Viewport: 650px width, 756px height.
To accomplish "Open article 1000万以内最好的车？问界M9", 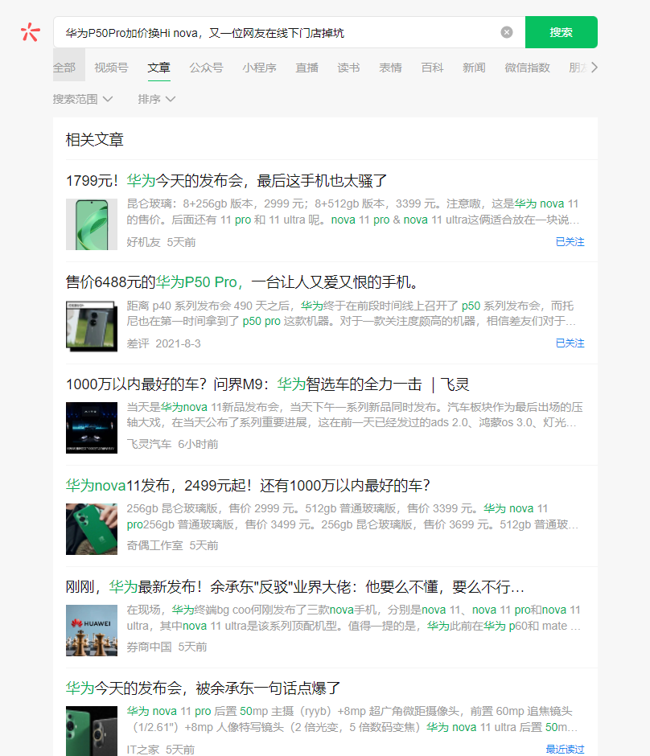I will click(x=268, y=384).
